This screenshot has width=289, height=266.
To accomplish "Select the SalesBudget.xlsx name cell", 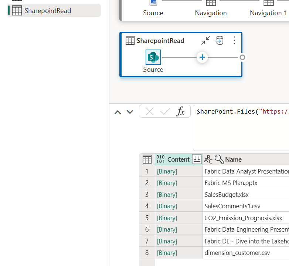I will [246, 195].
